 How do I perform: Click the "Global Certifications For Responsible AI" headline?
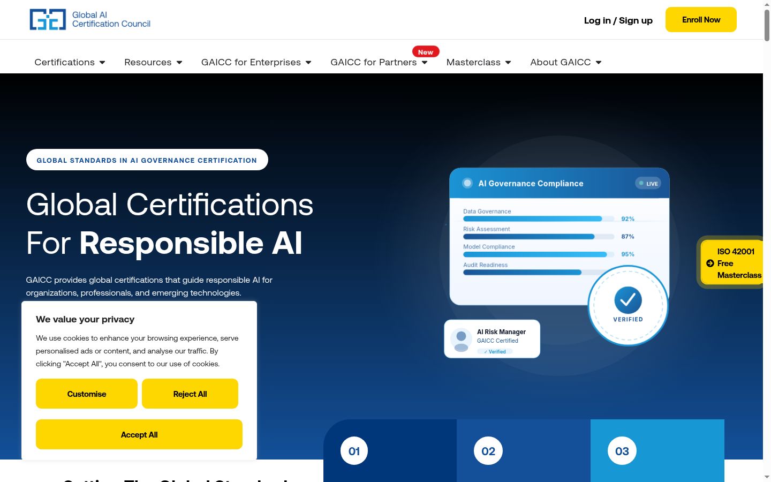coord(170,224)
